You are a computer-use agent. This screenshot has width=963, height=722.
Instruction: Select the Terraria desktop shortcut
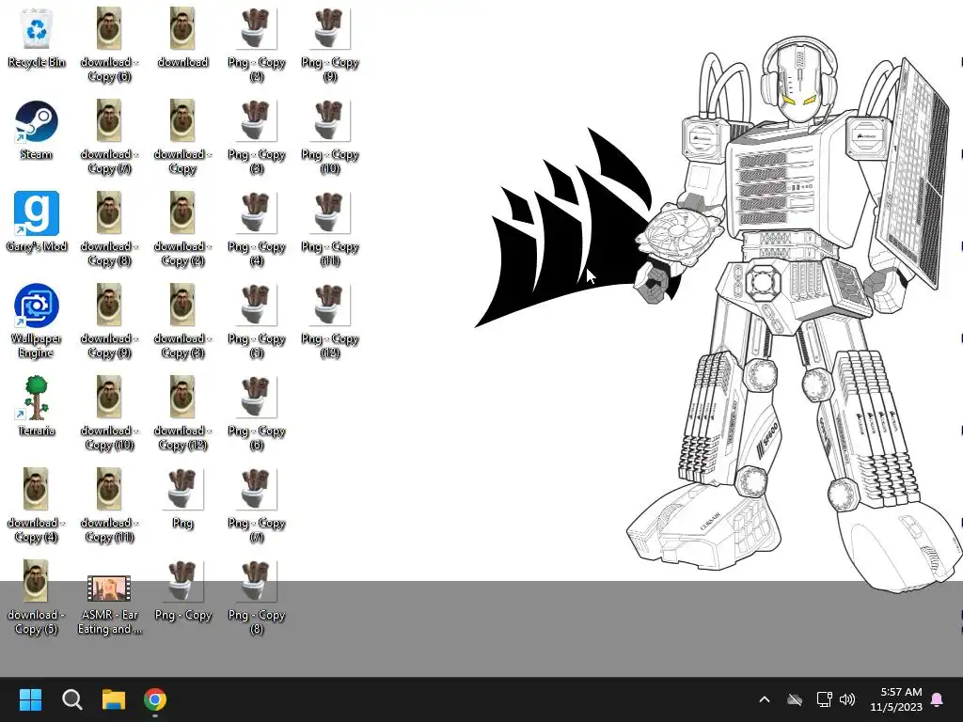tap(37, 406)
